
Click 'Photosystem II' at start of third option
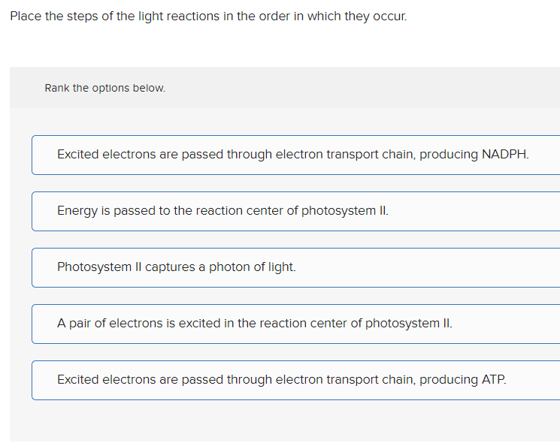tap(99, 267)
